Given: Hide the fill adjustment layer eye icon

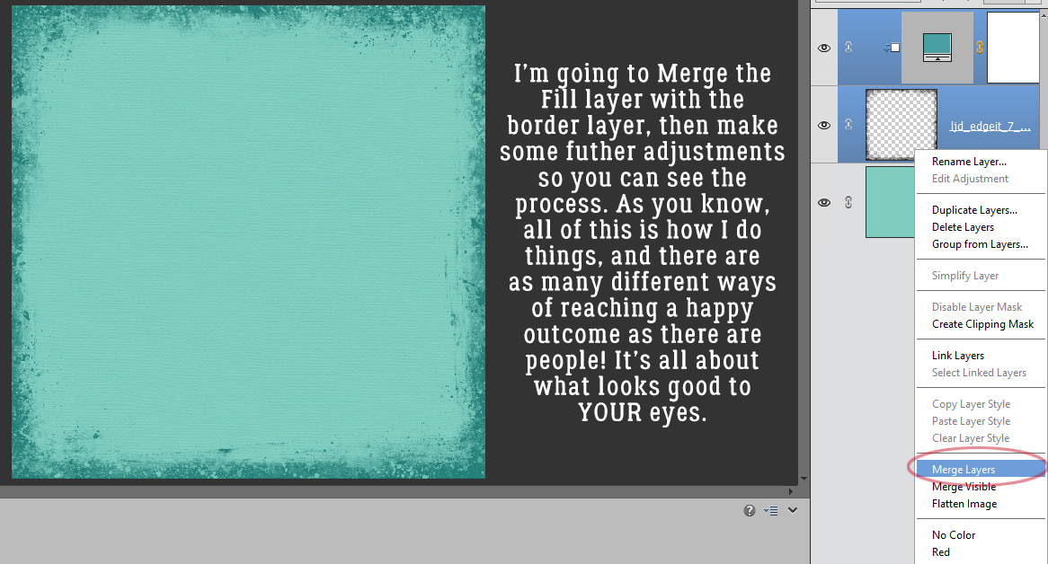Looking at the screenshot, I should (824, 48).
